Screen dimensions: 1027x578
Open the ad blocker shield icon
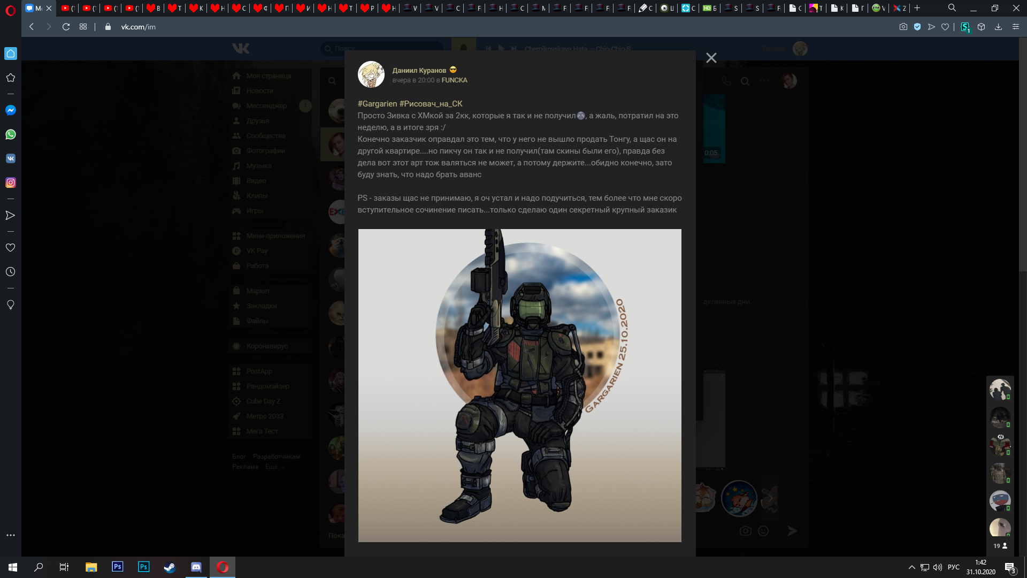click(x=917, y=27)
